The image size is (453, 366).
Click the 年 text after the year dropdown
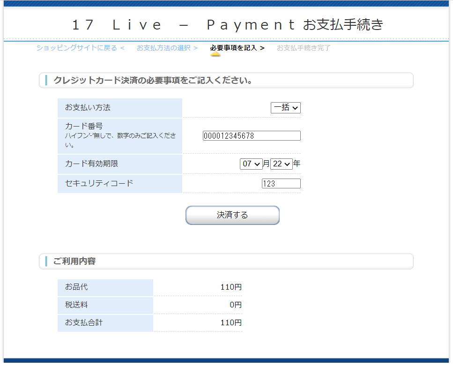tap(297, 164)
